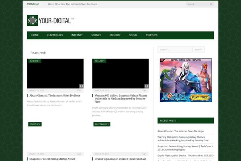The width and height of the screenshot is (241, 161).
Task: Click video icon on Alexis Ohanian thumbnail
Action: [x=81, y=86]
